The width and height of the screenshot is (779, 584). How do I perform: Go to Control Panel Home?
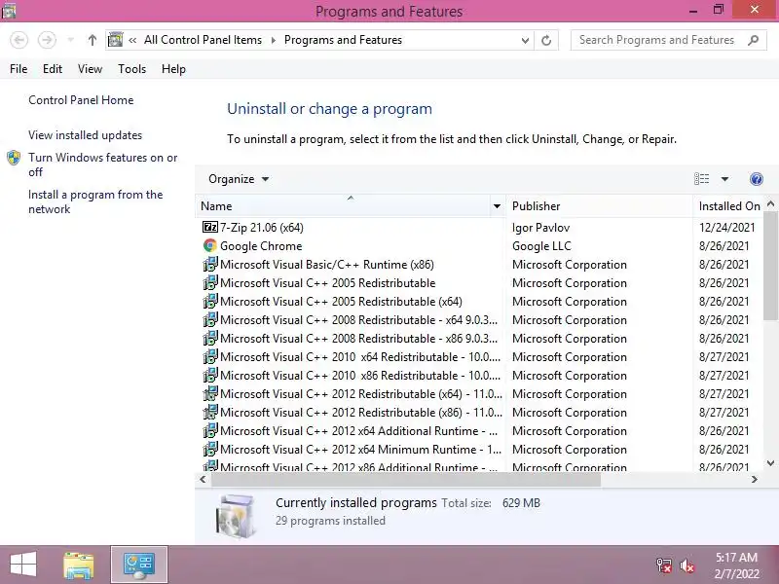tap(81, 100)
